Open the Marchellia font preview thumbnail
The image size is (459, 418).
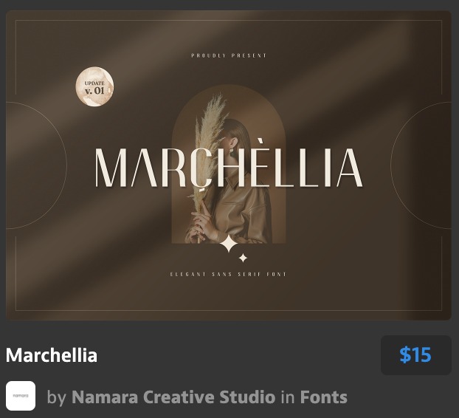(x=229, y=165)
